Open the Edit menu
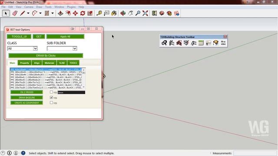This screenshot has width=278, height=156. 10,7
